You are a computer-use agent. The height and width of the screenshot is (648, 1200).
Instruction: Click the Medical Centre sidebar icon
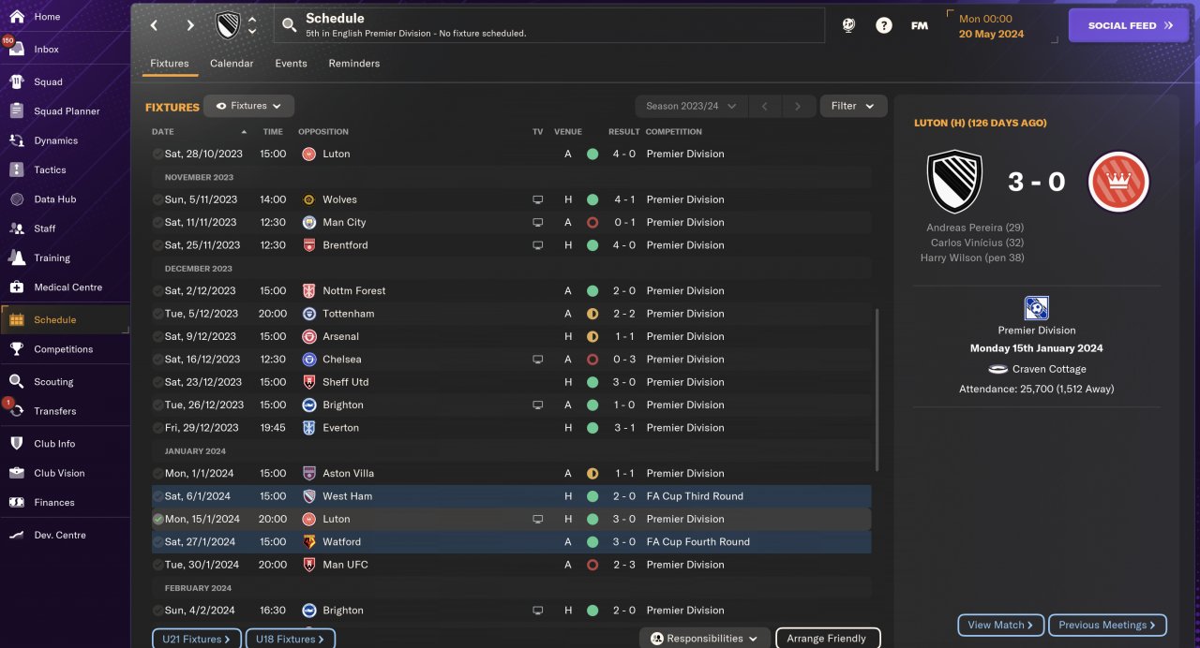tap(16, 287)
